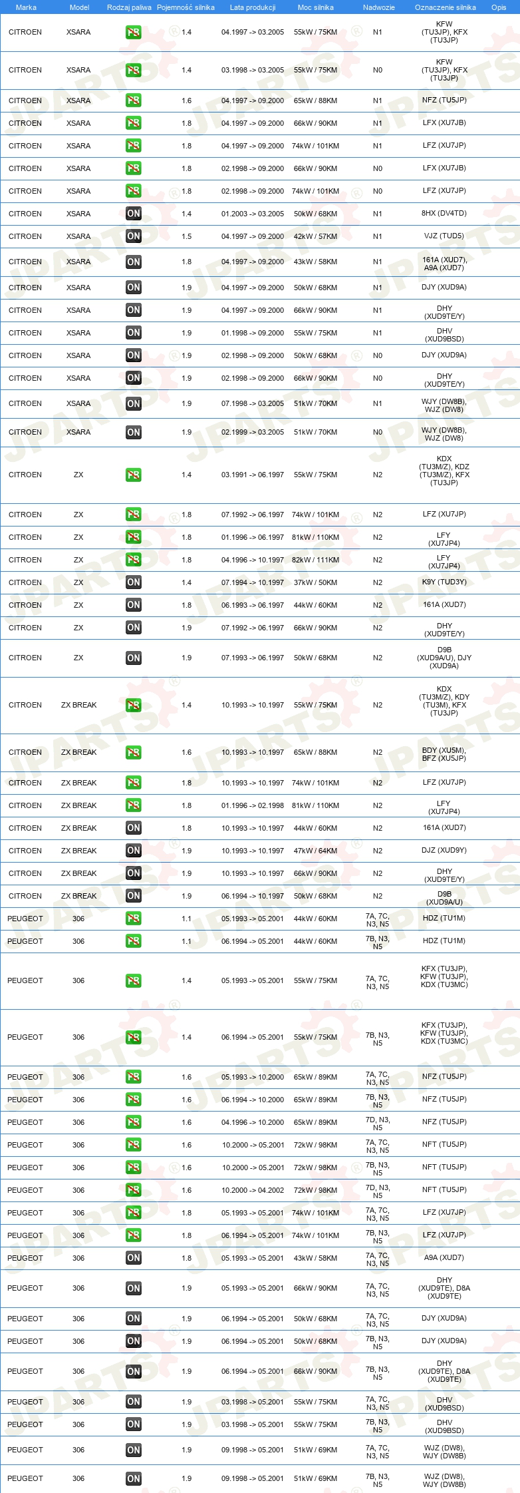Click petrol icon in ZX 1.4 KDX 03.1991 row
The height and width of the screenshot is (1493, 520).
pyautogui.click(x=134, y=475)
